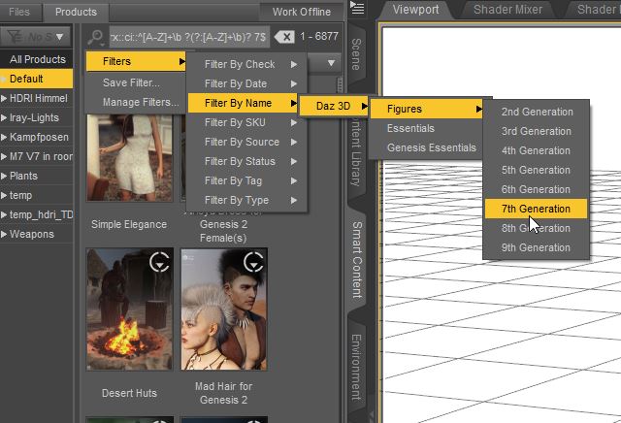
Task: Open the Smart Content side tab
Action: (x=357, y=260)
